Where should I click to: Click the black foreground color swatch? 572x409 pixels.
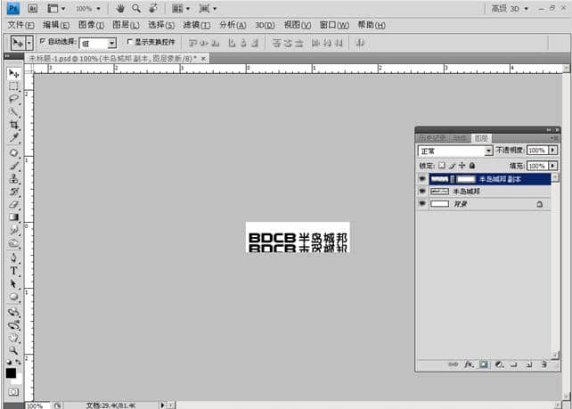tap(12, 373)
